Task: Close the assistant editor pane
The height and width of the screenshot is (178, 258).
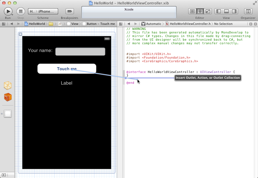Action: 255,24
